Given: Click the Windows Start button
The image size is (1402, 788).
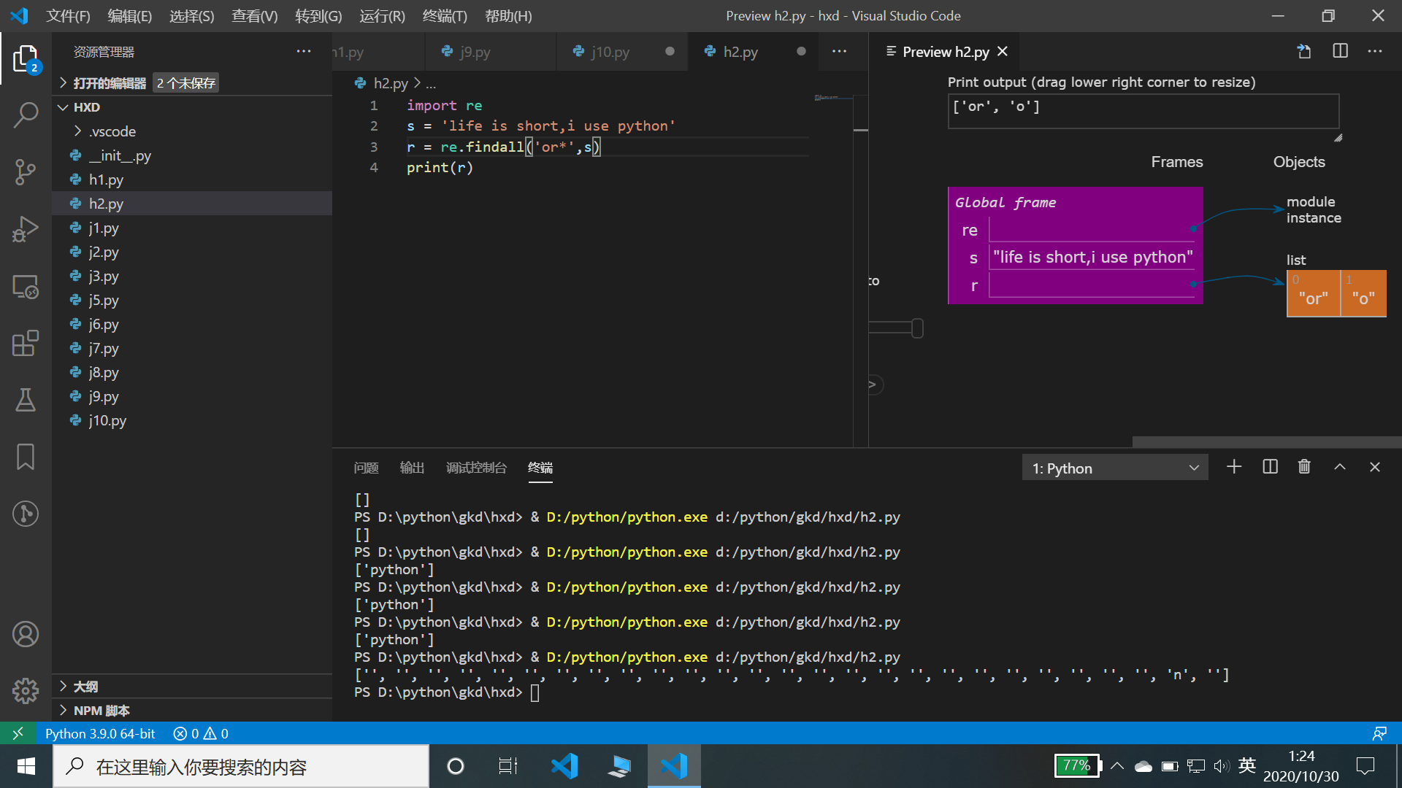Looking at the screenshot, I should pos(26,766).
